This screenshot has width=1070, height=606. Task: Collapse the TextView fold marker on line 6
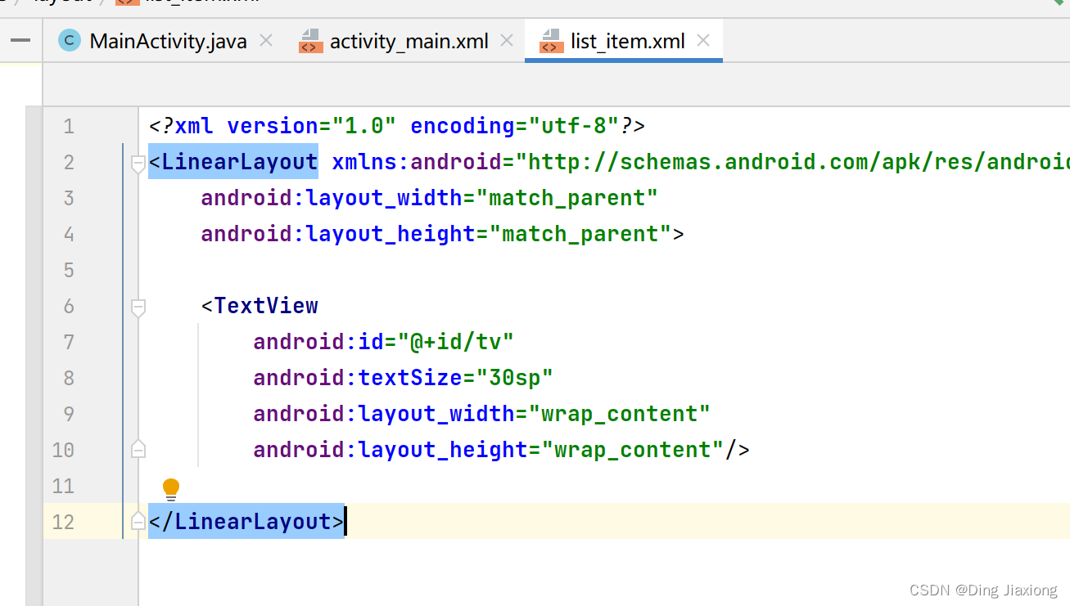click(x=138, y=307)
